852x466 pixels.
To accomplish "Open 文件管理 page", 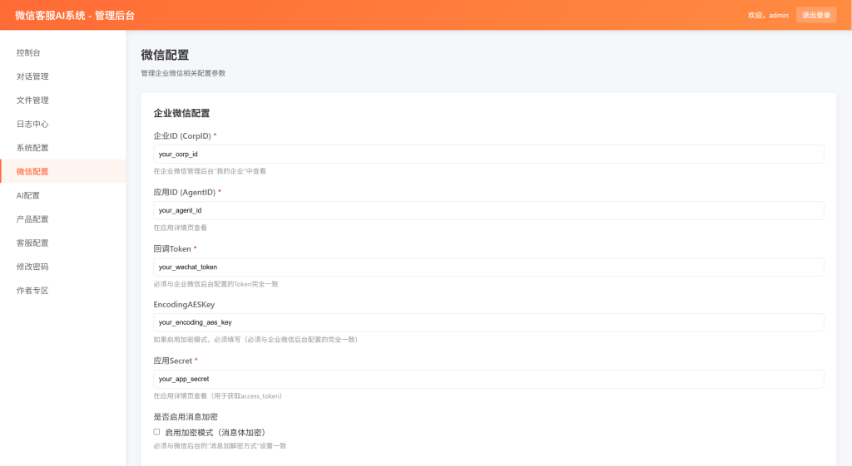I will pos(63,101).
